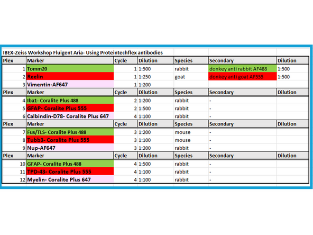
Task: Select the 'Calbindin-D78- Coralite Plus 647' cell
Action: click(x=70, y=116)
